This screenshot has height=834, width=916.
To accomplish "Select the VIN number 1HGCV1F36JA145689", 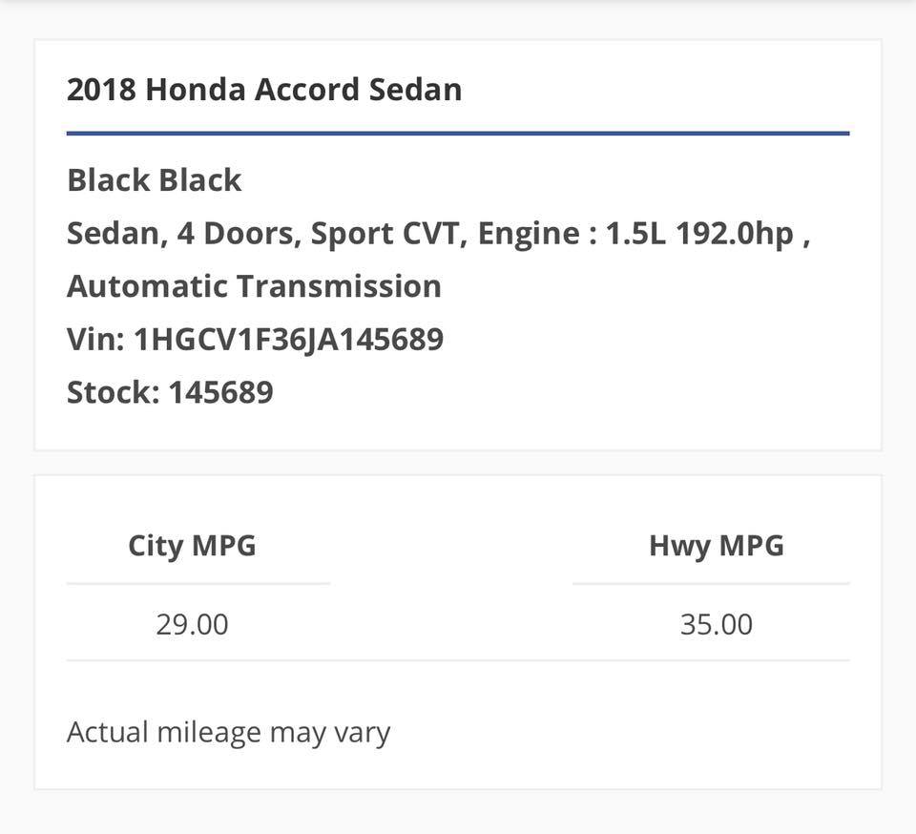I will point(289,340).
